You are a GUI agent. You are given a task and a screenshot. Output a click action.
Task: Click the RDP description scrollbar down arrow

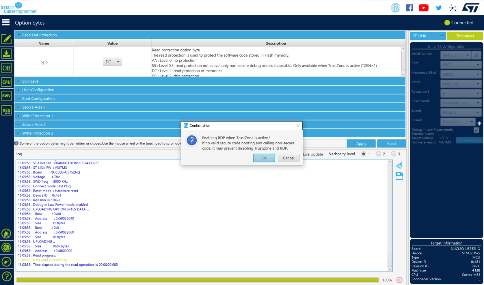coord(403,74)
